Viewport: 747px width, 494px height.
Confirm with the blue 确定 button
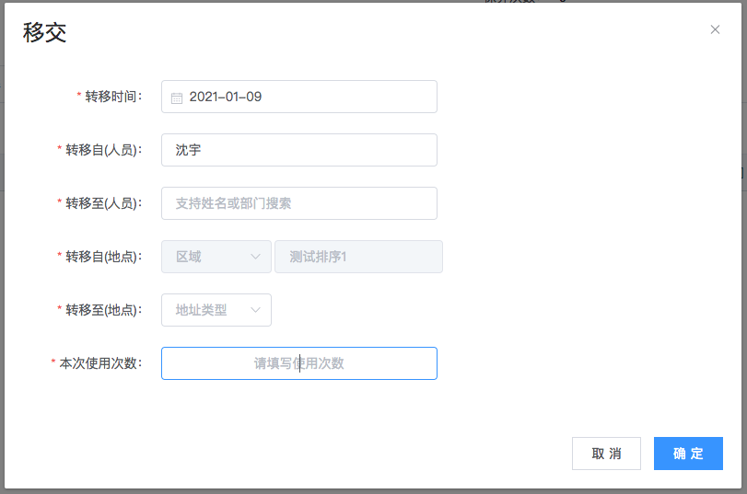point(688,454)
